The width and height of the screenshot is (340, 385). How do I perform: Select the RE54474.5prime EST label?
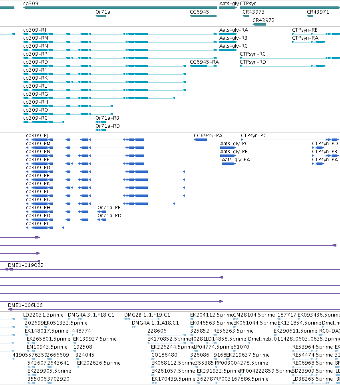coord(312,355)
